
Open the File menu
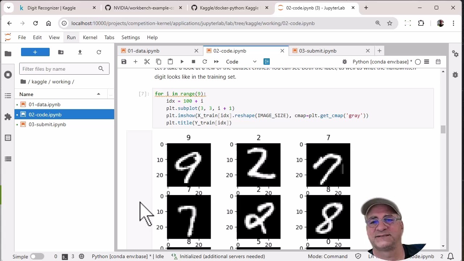[22, 37]
